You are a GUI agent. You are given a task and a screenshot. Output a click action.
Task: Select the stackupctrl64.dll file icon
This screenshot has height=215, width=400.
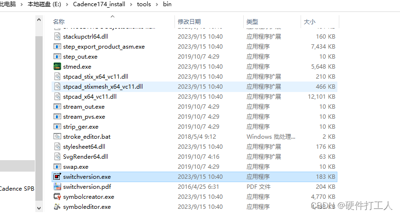pos(57,37)
